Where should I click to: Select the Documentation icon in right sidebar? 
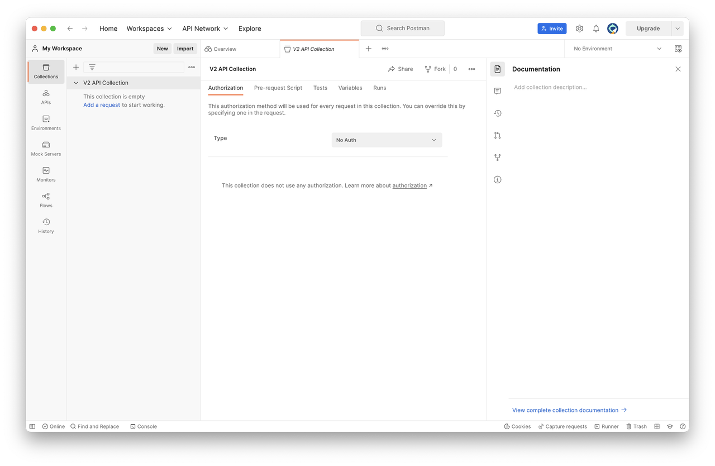497,69
